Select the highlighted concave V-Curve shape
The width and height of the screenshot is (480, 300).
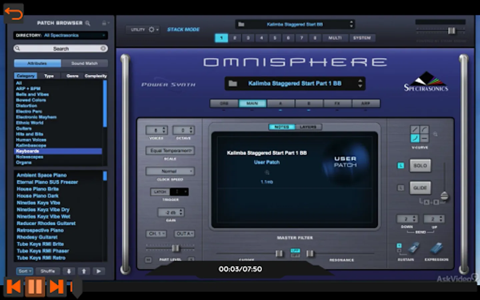[415, 138]
